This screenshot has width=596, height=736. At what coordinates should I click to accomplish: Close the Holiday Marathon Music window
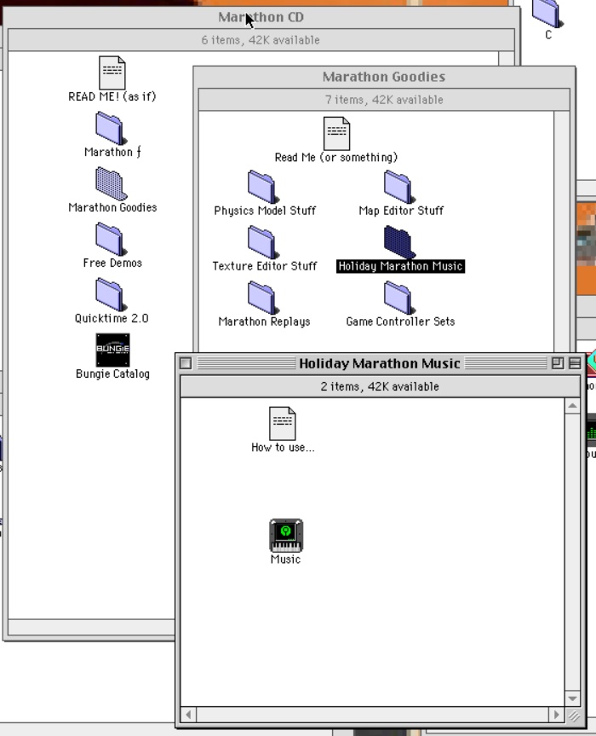tap(186, 363)
